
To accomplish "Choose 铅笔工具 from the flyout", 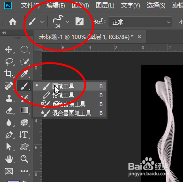I will 69,95.
